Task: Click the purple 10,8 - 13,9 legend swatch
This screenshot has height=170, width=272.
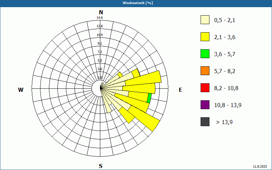Action: tap(205, 105)
